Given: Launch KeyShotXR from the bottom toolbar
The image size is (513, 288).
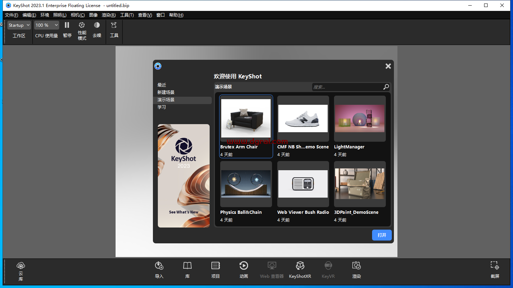Looking at the screenshot, I should tap(300, 270).
